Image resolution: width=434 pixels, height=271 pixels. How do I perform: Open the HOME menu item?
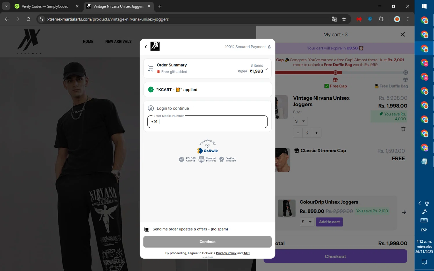point(88,42)
